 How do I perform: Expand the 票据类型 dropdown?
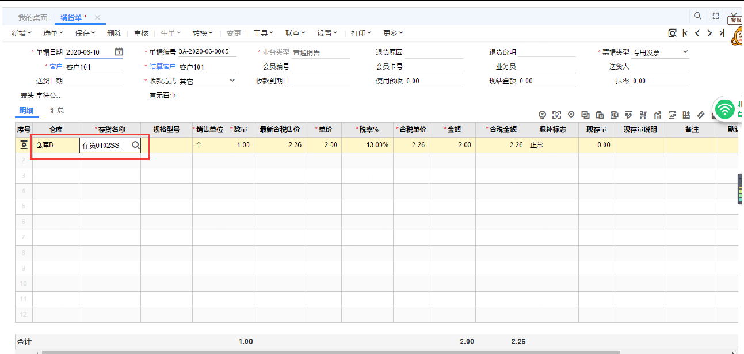coord(685,52)
